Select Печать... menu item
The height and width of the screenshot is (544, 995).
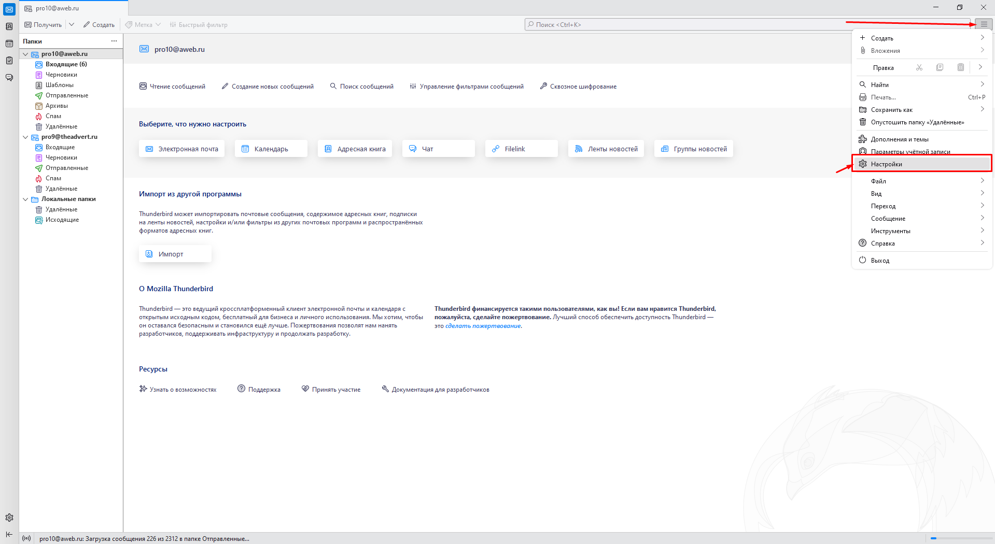point(922,97)
